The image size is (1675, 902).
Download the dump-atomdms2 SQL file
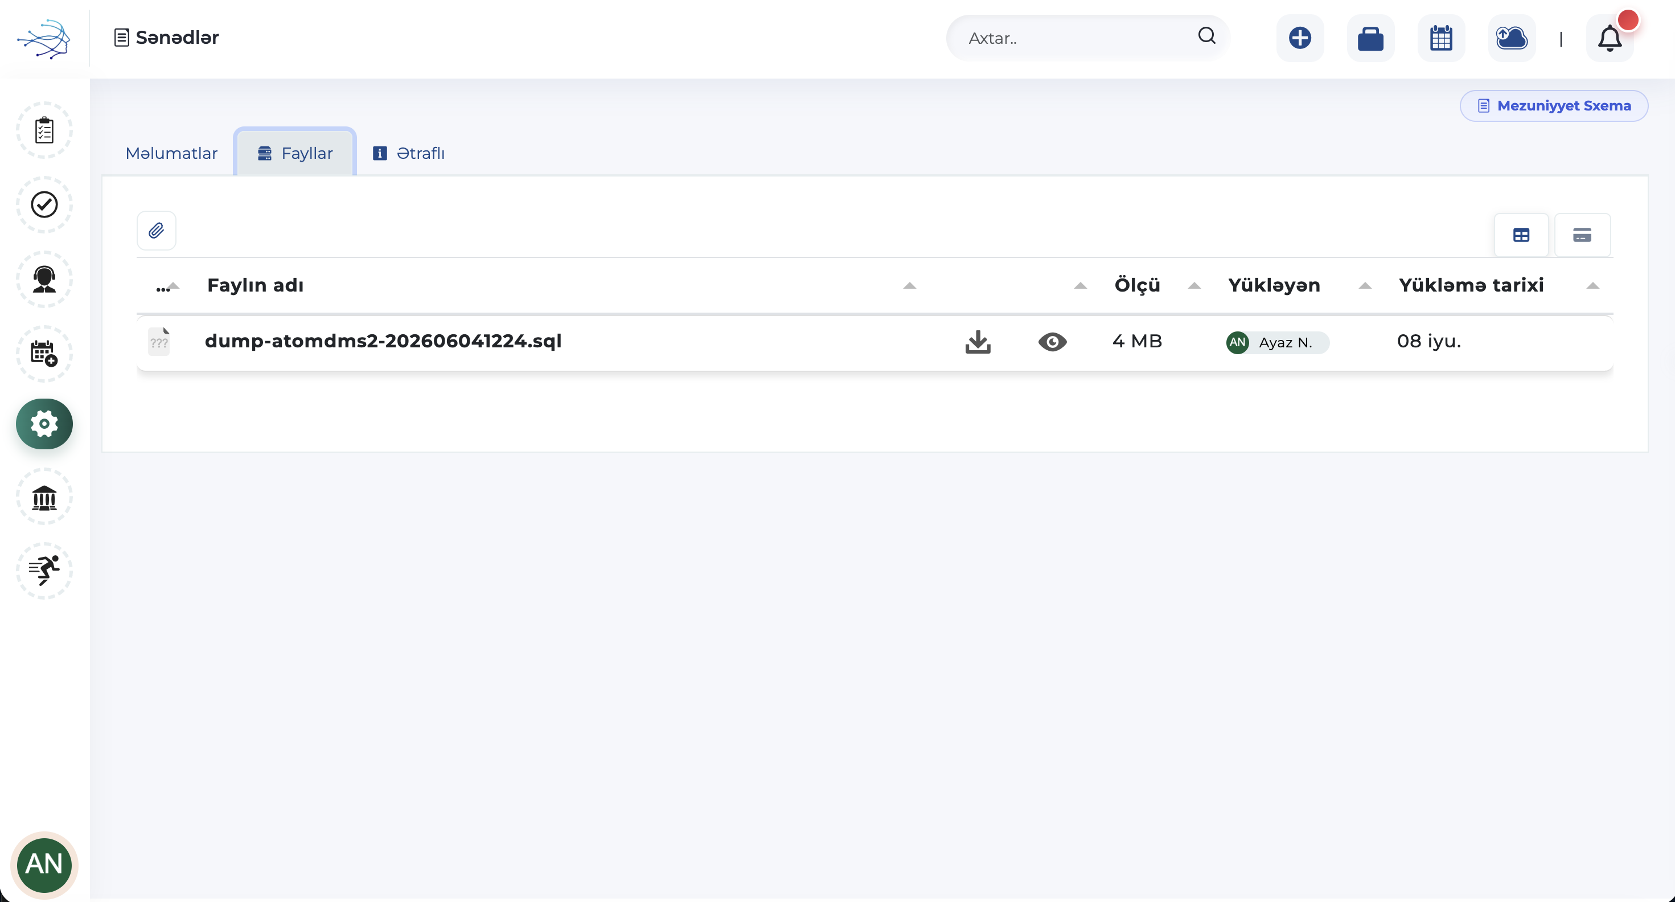coord(978,342)
